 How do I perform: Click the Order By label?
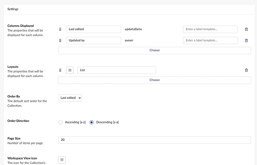(14, 96)
